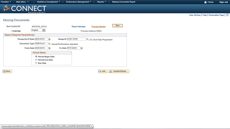Screen dimensions: 230x129
Task: Click the Save button
Action: tap(7, 71)
